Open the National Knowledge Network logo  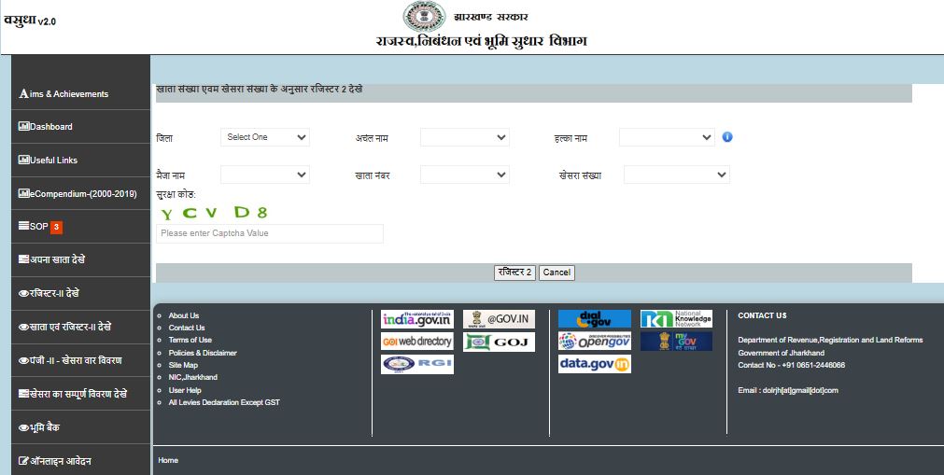coord(676,318)
